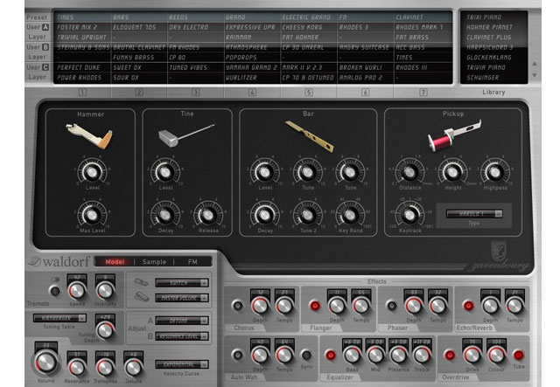560x387 pixels.
Task: Click the expression pedal icon beside Master Volume
Action: pyautogui.click(x=141, y=297)
